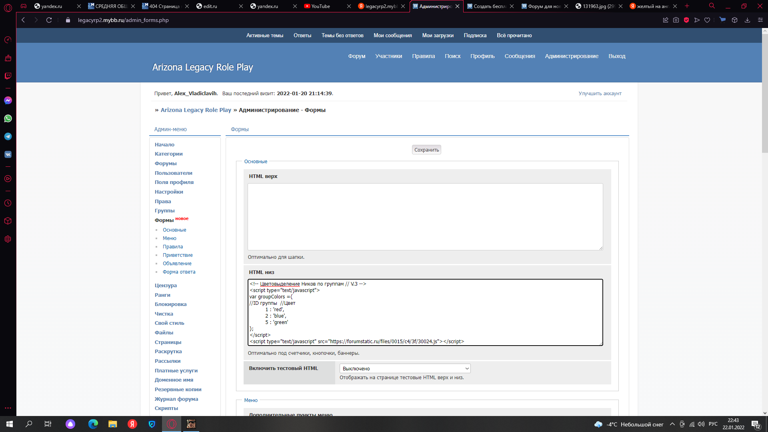Open taskbar weather widget
The width and height of the screenshot is (768, 432).
pos(629,424)
